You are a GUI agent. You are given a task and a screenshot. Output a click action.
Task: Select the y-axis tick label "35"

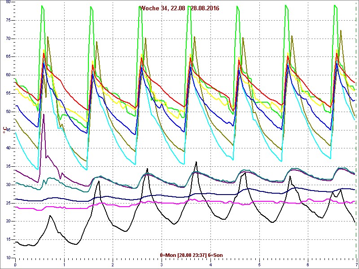[8, 166]
